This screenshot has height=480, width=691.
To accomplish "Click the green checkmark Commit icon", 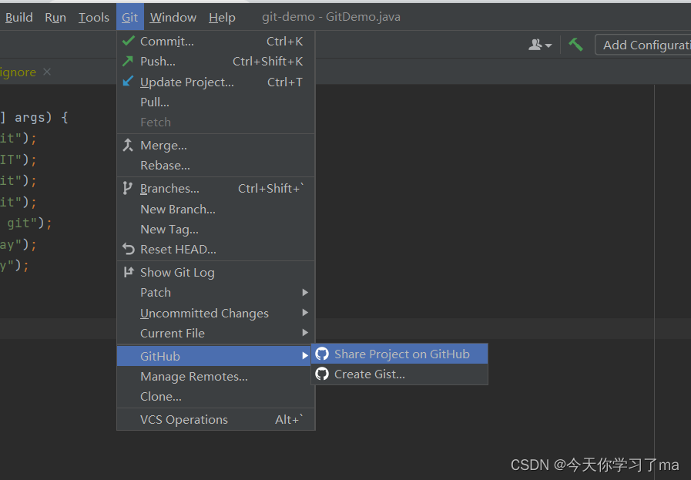I will click(128, 41).
